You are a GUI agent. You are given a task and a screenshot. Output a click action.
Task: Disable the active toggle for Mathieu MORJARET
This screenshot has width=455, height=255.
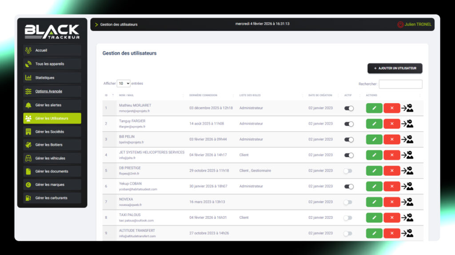coord(349,108)
